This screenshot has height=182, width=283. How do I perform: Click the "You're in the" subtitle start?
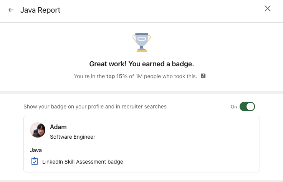89,76
